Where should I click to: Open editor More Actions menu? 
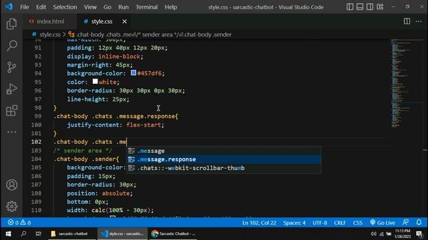click(x=419, y=21)
